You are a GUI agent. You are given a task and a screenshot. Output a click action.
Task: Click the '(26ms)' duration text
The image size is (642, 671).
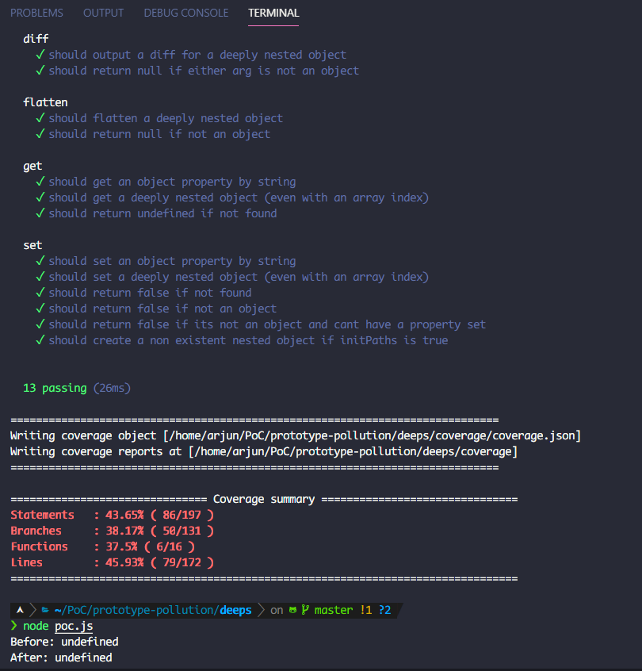tap(112, 388)
